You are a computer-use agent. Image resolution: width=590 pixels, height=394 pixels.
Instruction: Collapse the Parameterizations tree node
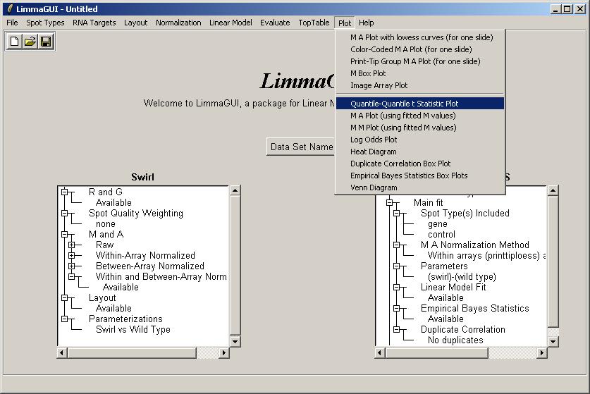63,319
